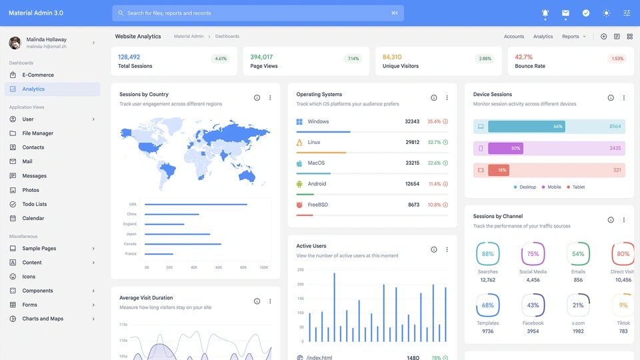Expand the Content submenu
This screenshot has height=360, width=640.
click(52, 263)
